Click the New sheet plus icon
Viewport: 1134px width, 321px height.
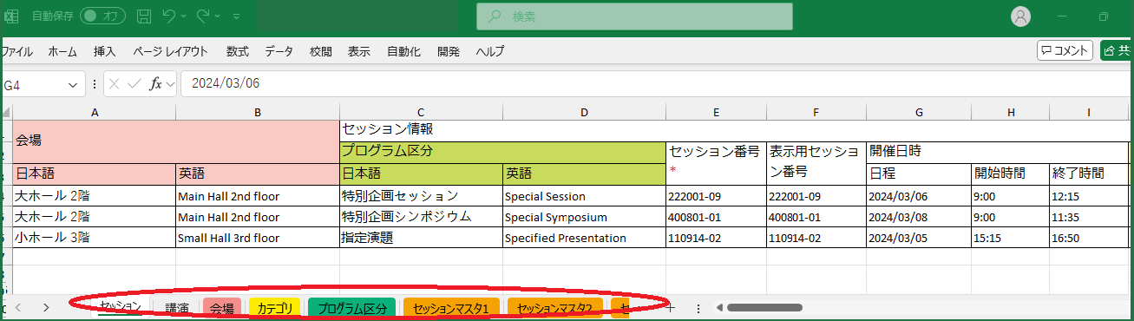[x=671, y=308]
